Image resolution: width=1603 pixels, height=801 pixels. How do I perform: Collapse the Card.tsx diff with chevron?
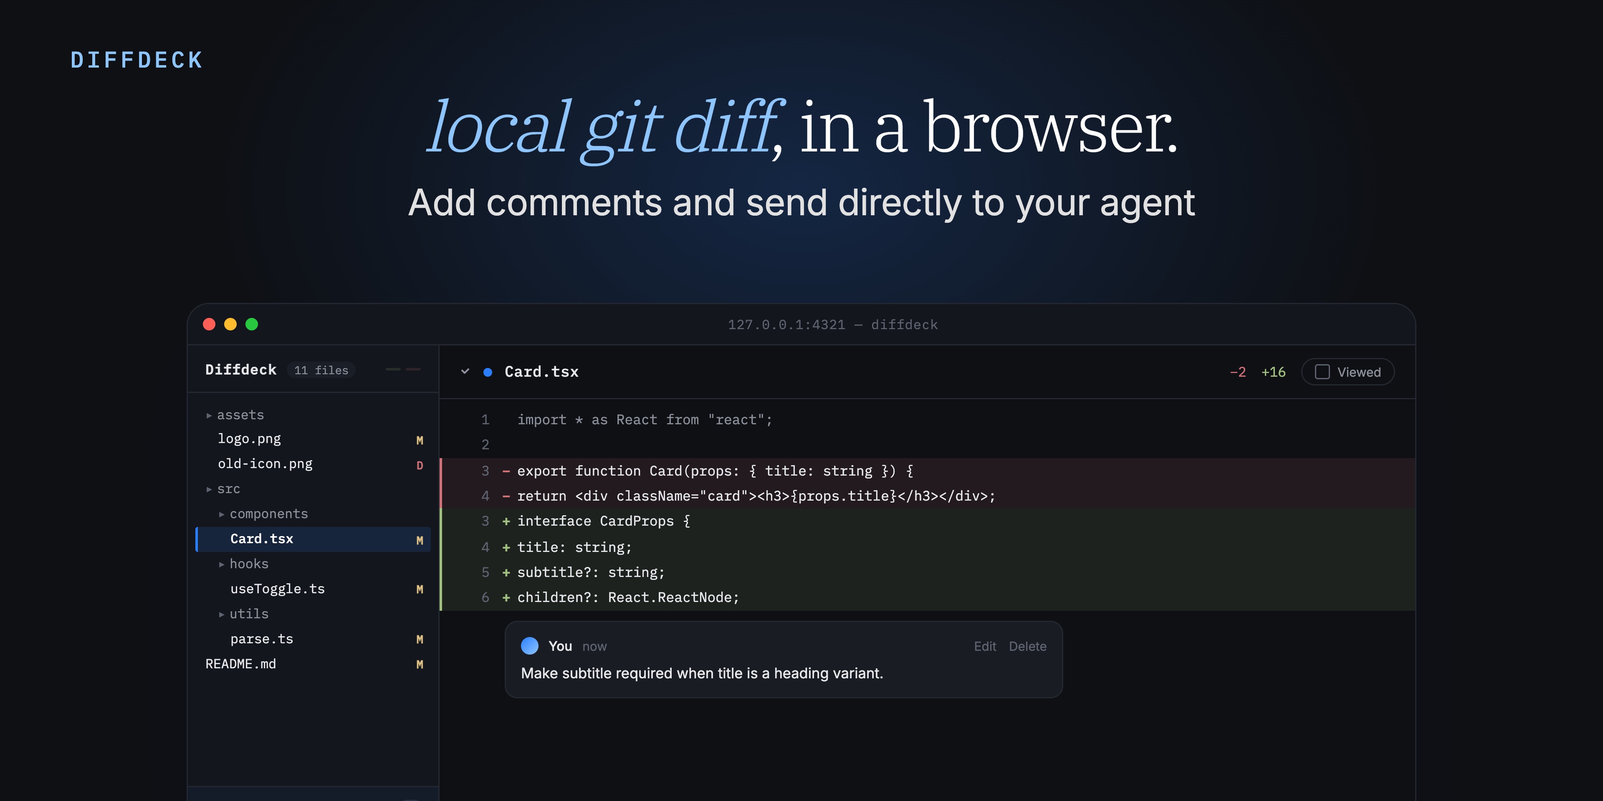tap(465, 372)
